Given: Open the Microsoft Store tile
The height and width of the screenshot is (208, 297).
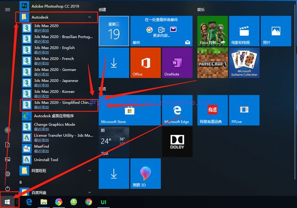Looking at the screenshot, I should pyautogui.click(x=130, y=110).
